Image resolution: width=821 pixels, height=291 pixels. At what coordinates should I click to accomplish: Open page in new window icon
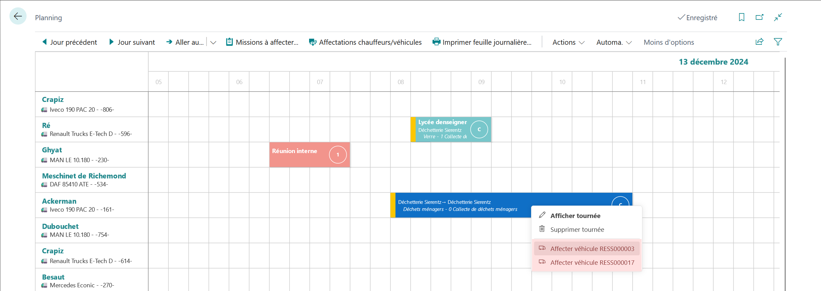click(x=759, y=17)
